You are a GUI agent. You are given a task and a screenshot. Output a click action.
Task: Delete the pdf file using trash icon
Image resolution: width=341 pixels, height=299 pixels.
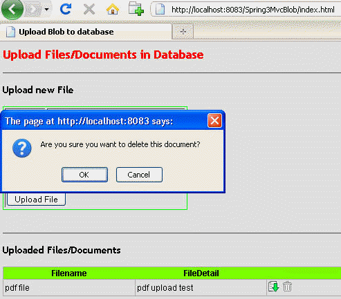(x=287, y=287)
